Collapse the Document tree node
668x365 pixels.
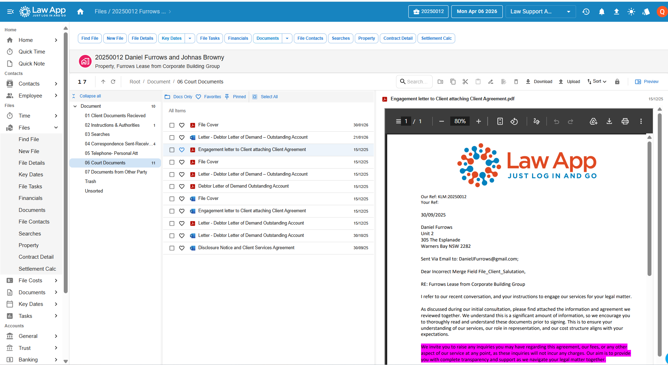coord(75,106)
